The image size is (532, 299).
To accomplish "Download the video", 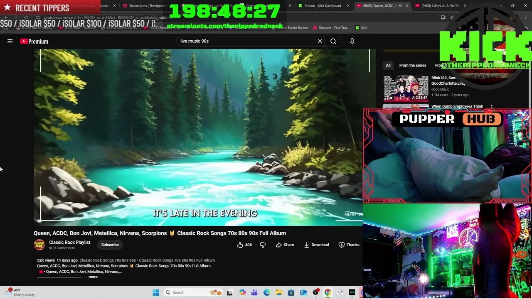I will pyautogui.click(x=316, y=245).
